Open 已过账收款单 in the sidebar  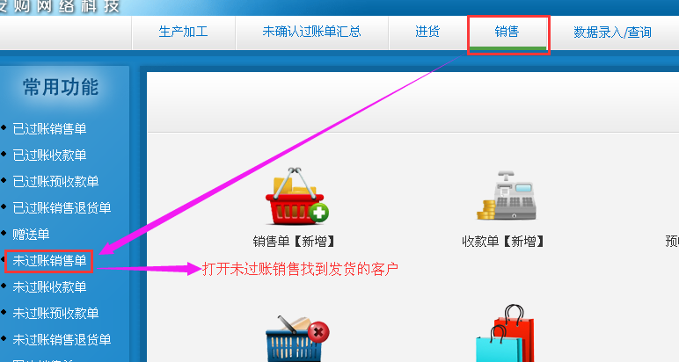pyautogui.click(x=50, y=156)
